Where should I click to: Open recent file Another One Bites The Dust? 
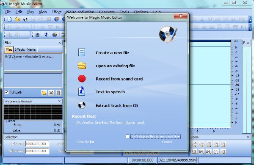click(110, 123)
